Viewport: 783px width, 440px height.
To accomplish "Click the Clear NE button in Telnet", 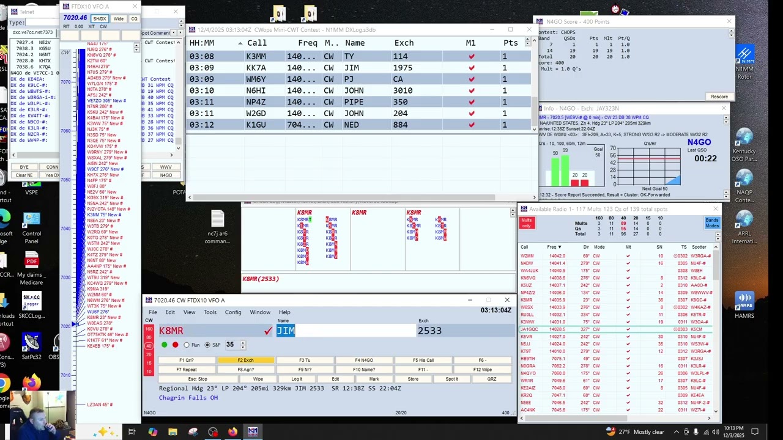I will (24, 175).
